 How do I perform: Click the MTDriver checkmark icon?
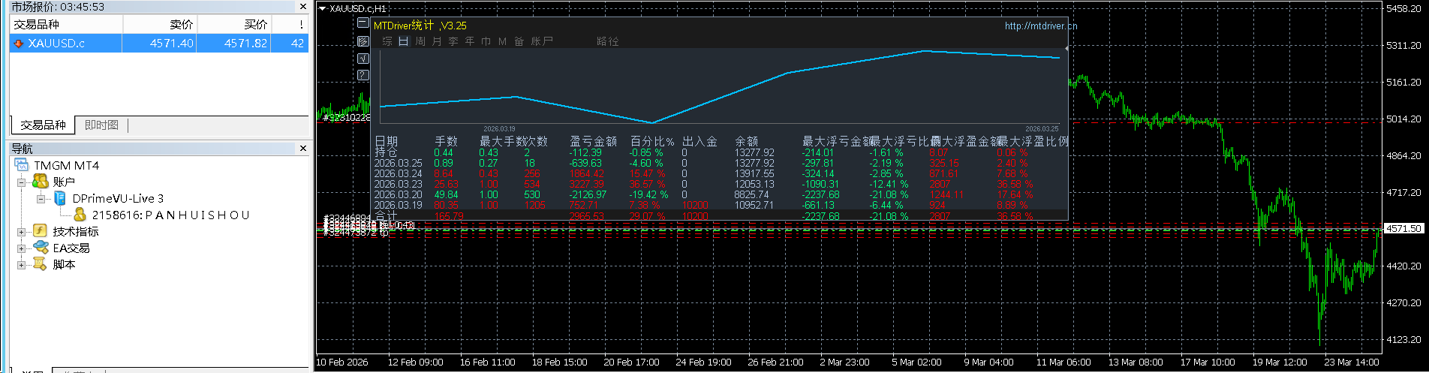(x=363, y=58)
